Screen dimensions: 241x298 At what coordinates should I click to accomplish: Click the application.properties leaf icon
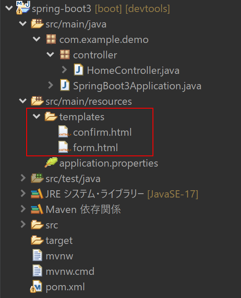tap(51, 162)
